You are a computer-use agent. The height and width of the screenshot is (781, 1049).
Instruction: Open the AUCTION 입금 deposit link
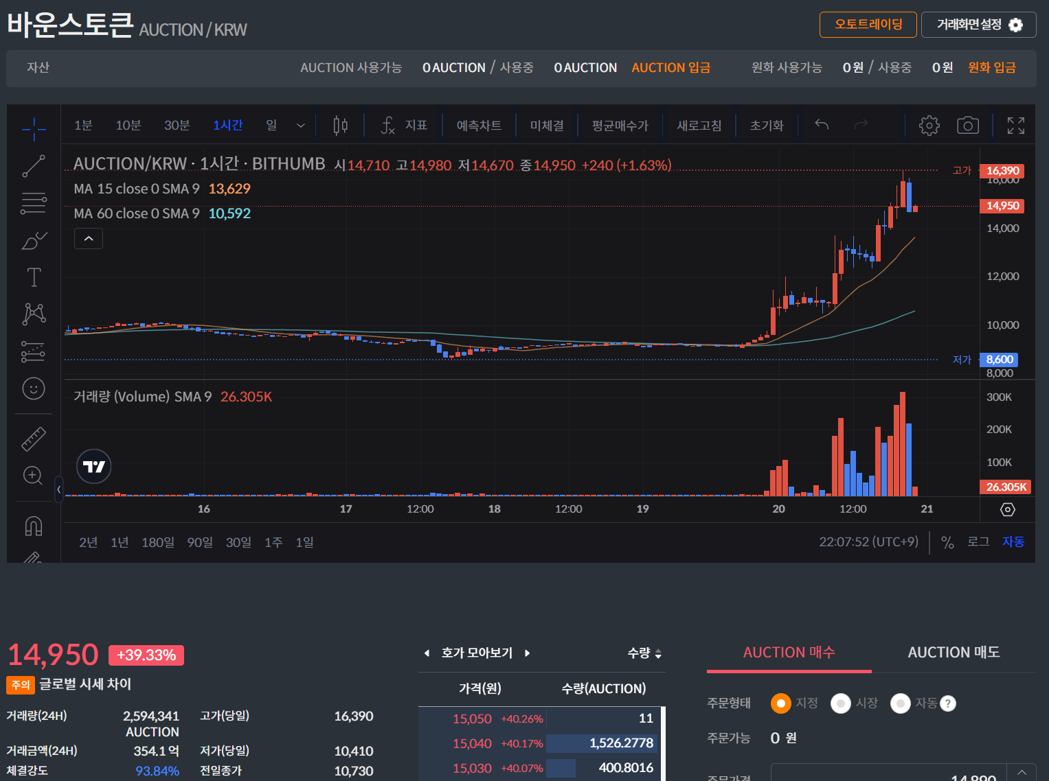(x=671, y=67)
